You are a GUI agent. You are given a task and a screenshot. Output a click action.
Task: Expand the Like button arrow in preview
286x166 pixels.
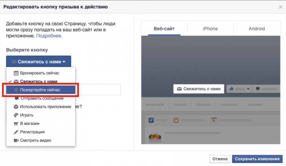248,89
